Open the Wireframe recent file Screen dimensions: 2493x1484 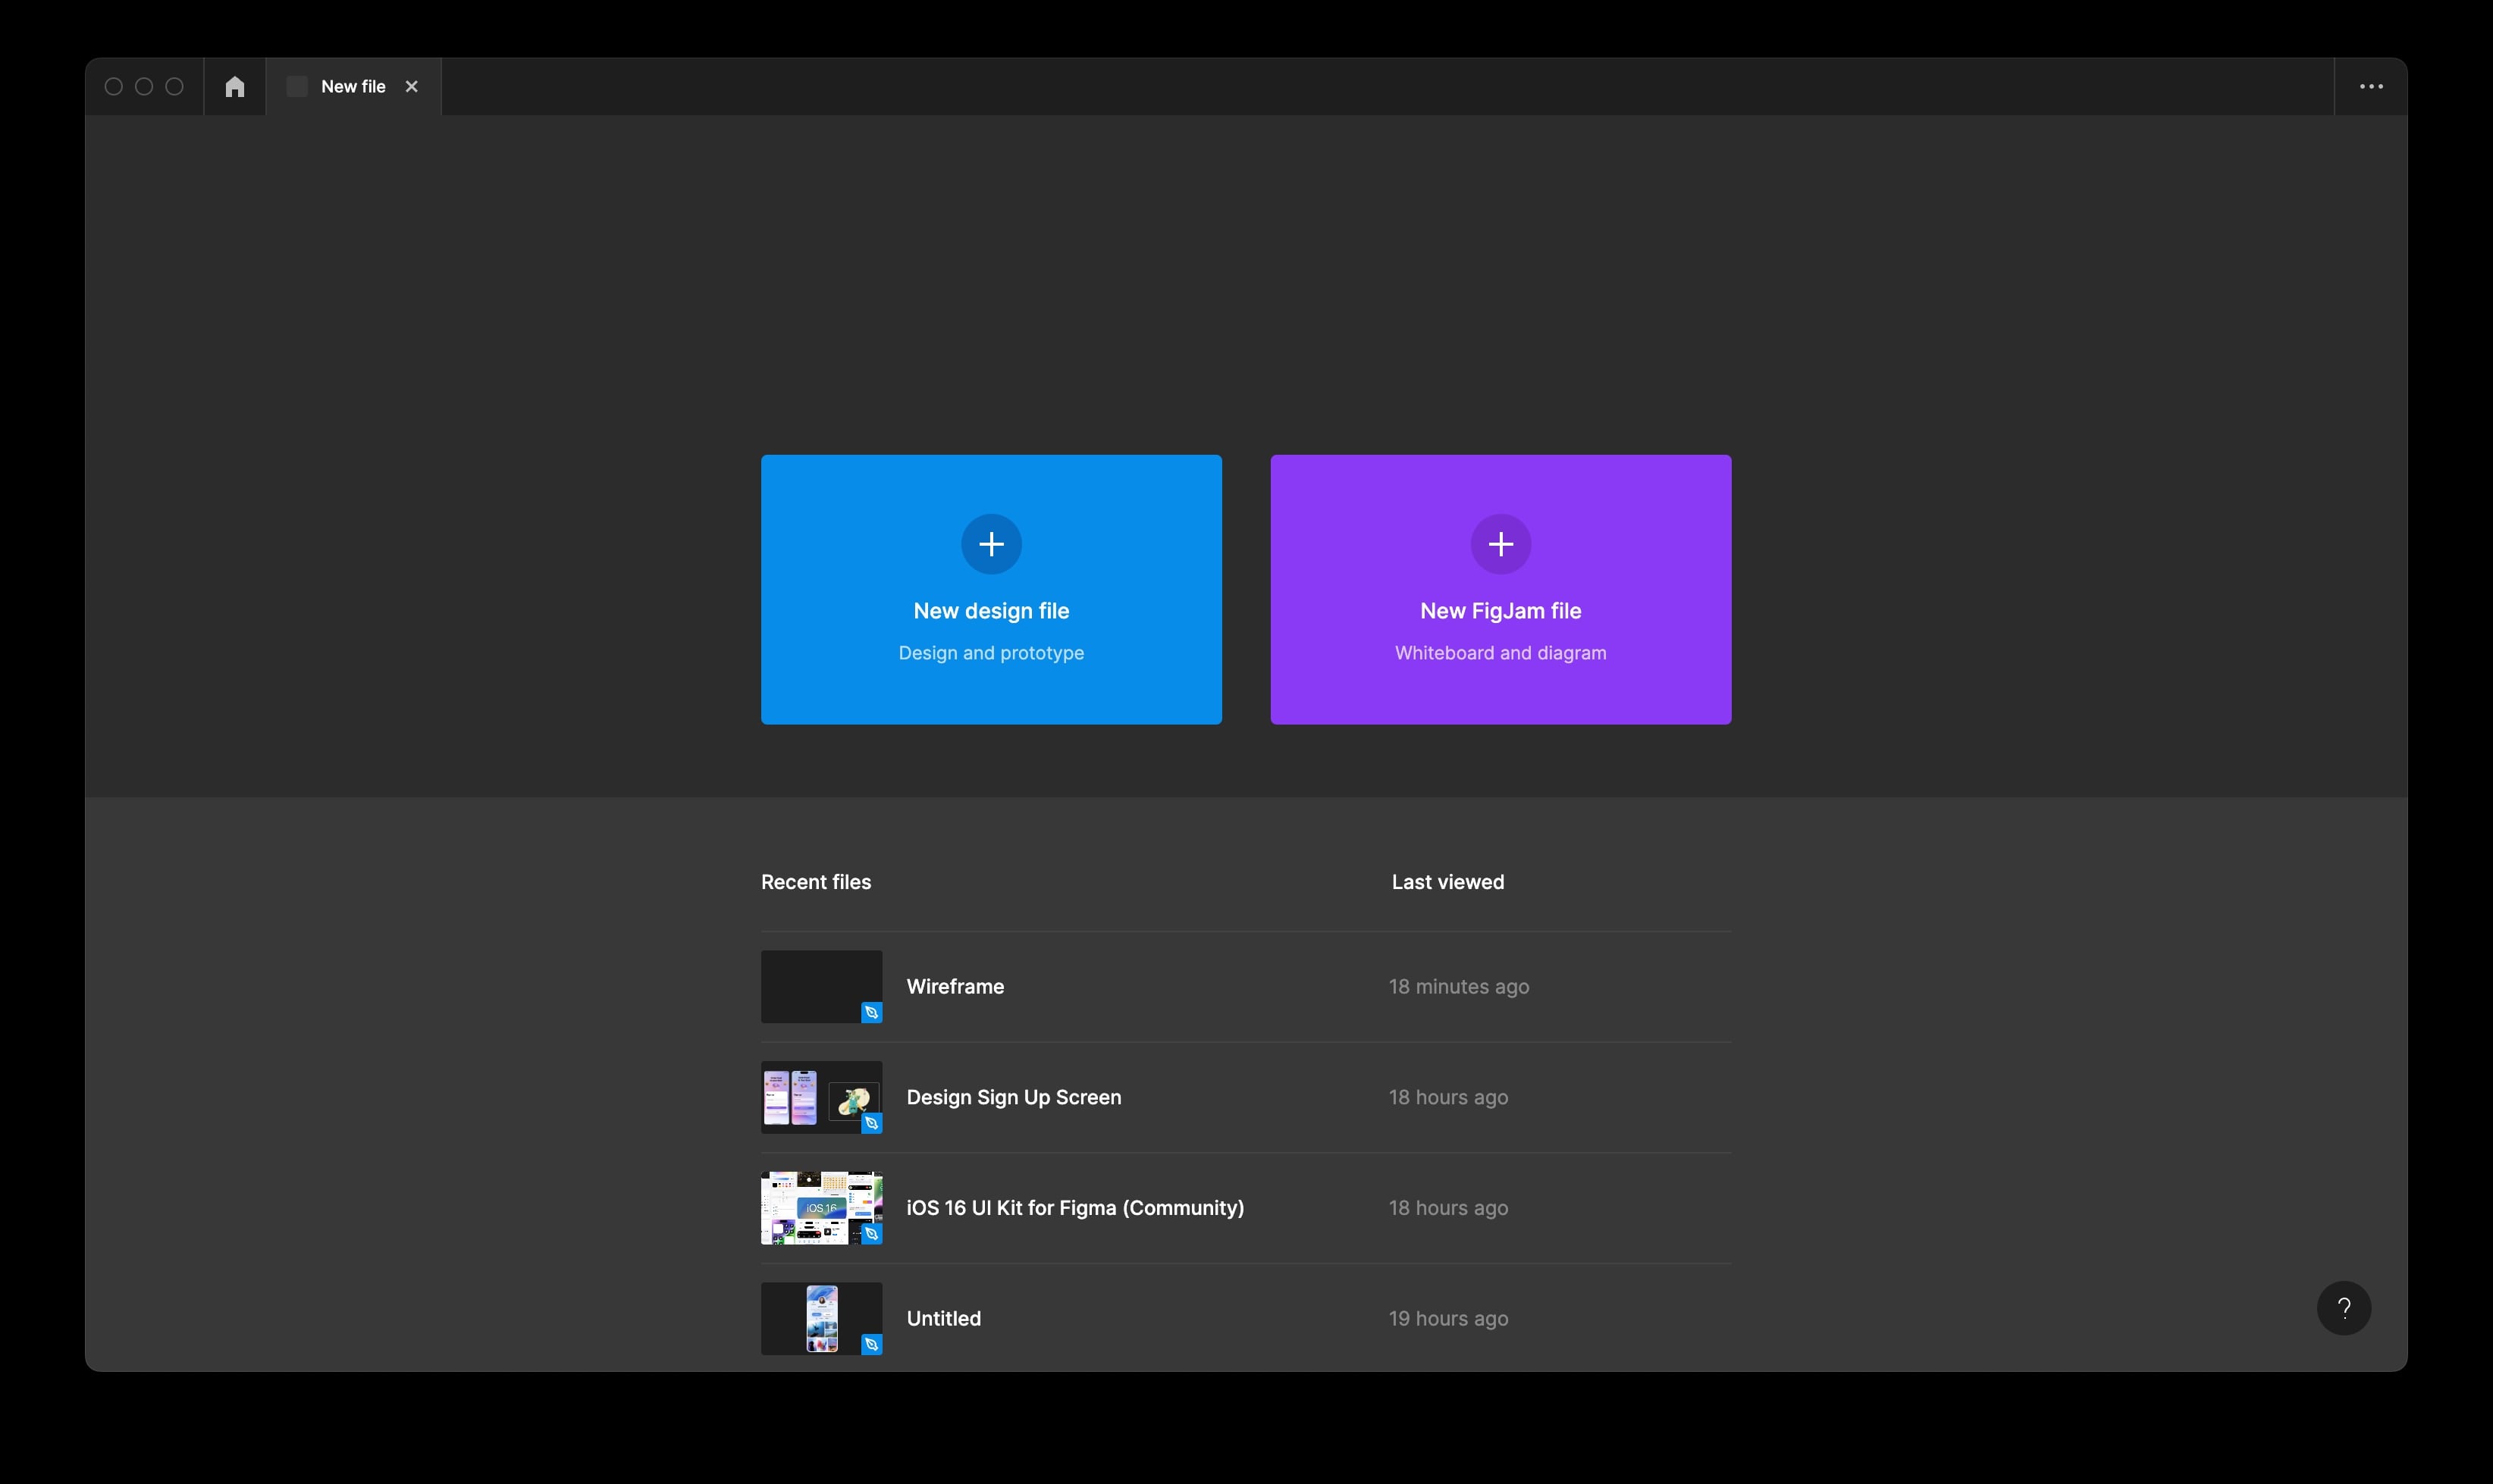tap(955, 987)
